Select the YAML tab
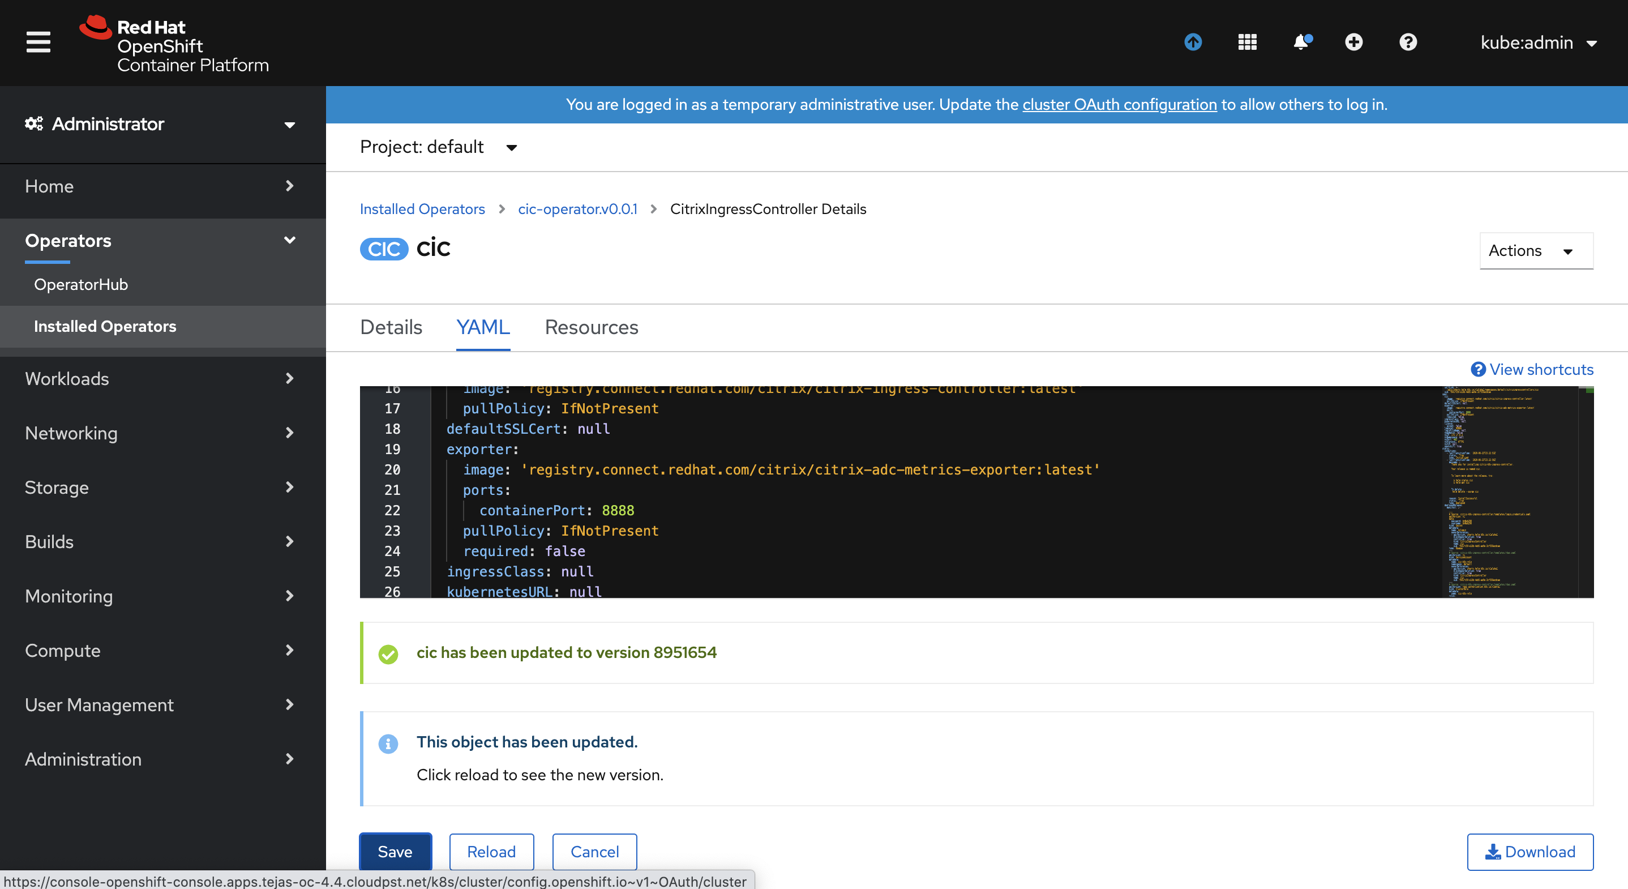 (483, 327)
